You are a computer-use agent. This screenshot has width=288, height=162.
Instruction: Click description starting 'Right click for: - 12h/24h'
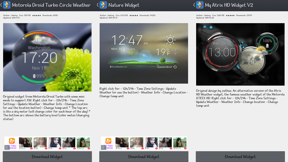pyautogui.click(x=144, y=92)
